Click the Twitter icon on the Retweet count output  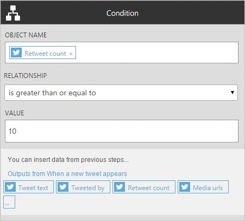point(120,187)
